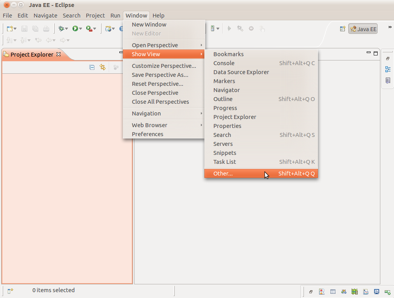Click the Task List icon on right trim
The image size is (394, 298).
pyautogui.click(x=388, y=81)
